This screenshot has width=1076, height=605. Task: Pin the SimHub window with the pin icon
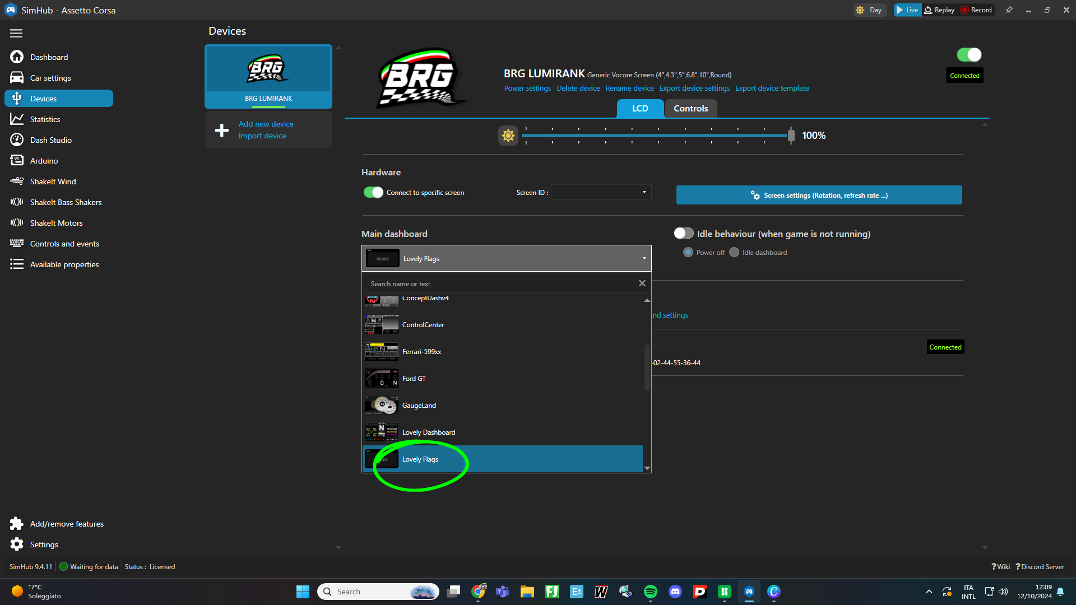pyautogui.click(x=1009, y=10)
